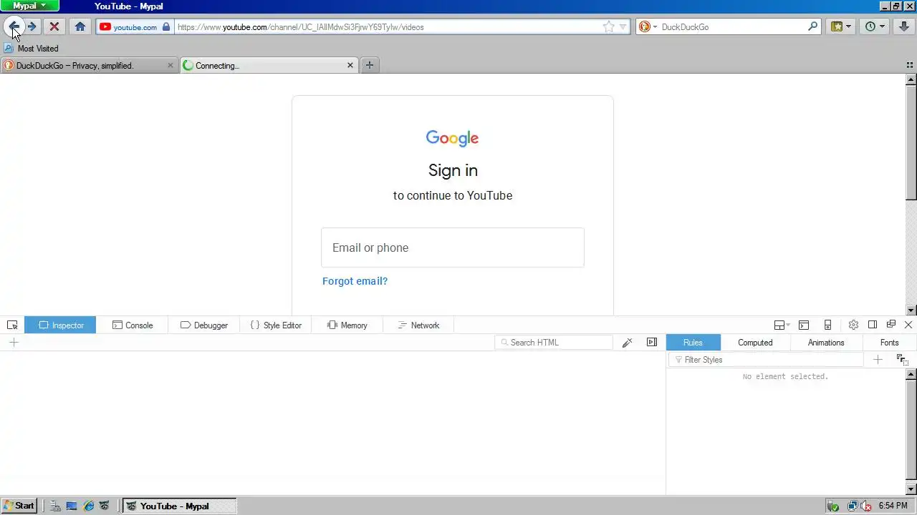Click the Google logo
917x515 pixels.
tap(452, 138)
